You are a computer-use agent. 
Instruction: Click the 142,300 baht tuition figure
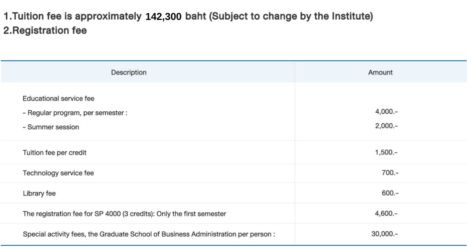coord(163,17)
